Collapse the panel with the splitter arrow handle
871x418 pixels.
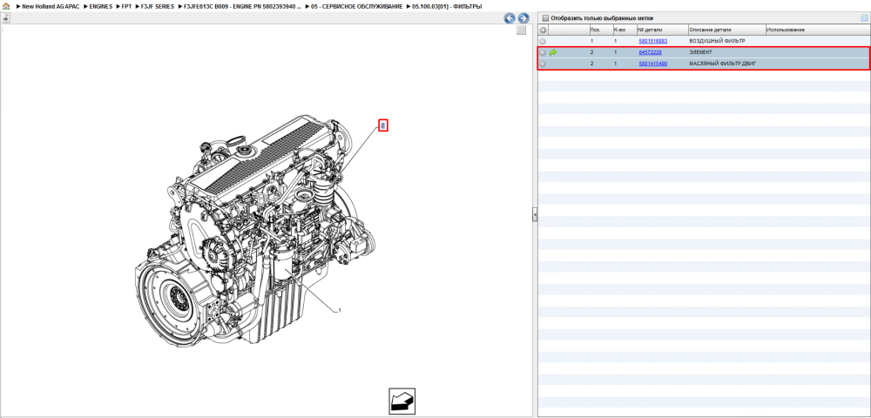(535, 214)
